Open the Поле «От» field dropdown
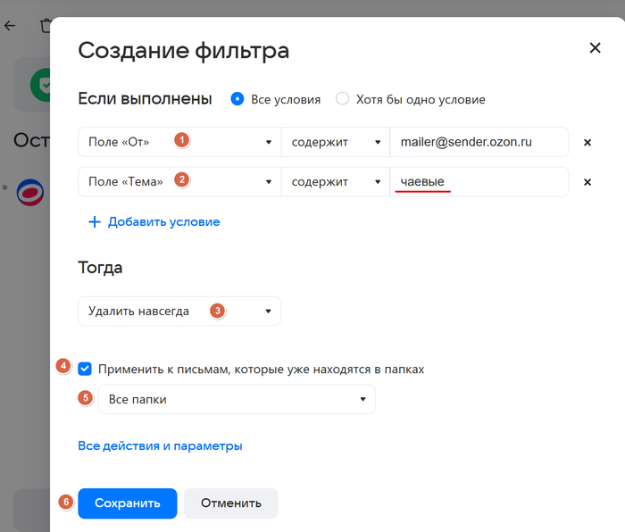 click(179, 142)
